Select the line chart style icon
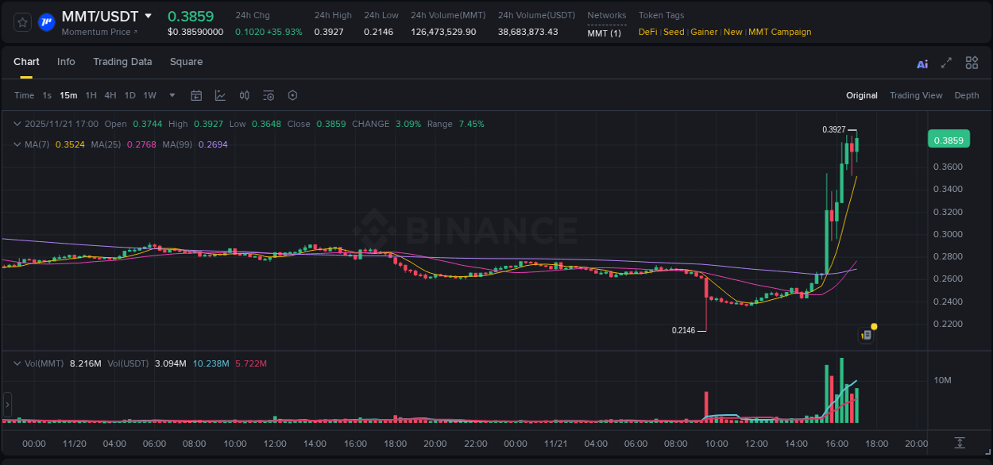993x465 pixels. tap(220, 95)
